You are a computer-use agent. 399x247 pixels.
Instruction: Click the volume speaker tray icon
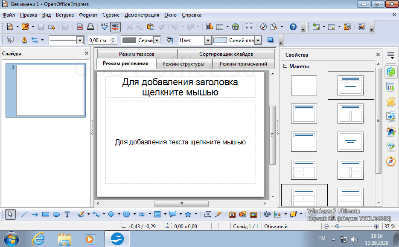pyautogui.click(x=354, y=239)
